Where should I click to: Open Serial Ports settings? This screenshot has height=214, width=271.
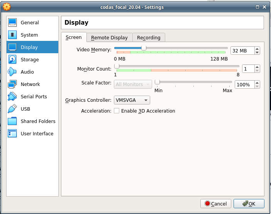point(32,96)
